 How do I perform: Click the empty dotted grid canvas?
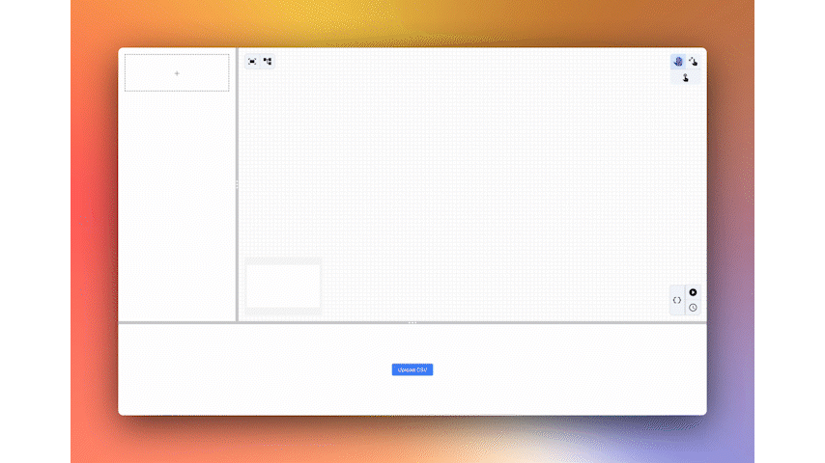pos(464,174)
